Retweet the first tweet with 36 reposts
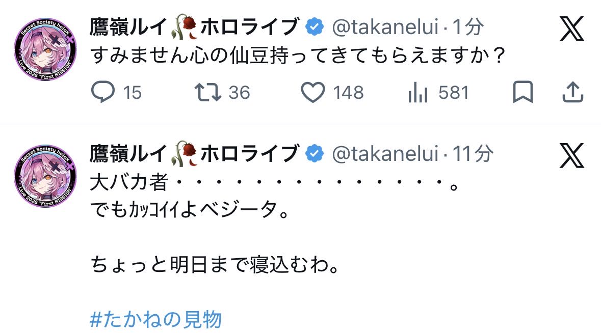The height and width of the screenshot is (333, 601). coord(207,93)
